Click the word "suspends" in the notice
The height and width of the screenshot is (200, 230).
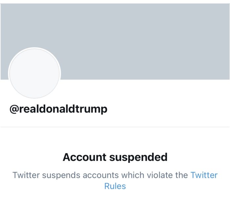coord(61,175)
